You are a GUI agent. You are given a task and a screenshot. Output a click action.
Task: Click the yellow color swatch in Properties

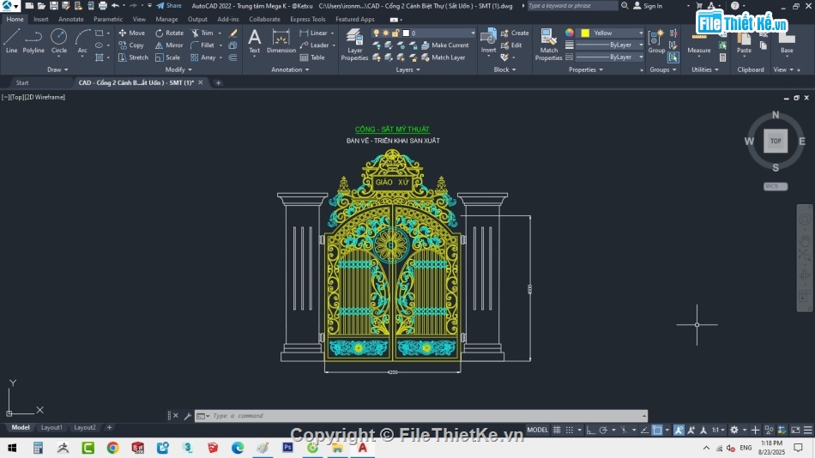pyautogui.click(x=585, y=33)
